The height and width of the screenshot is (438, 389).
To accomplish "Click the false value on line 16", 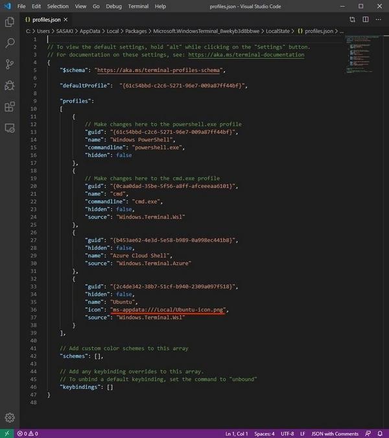I will click(x=124, y=155).
